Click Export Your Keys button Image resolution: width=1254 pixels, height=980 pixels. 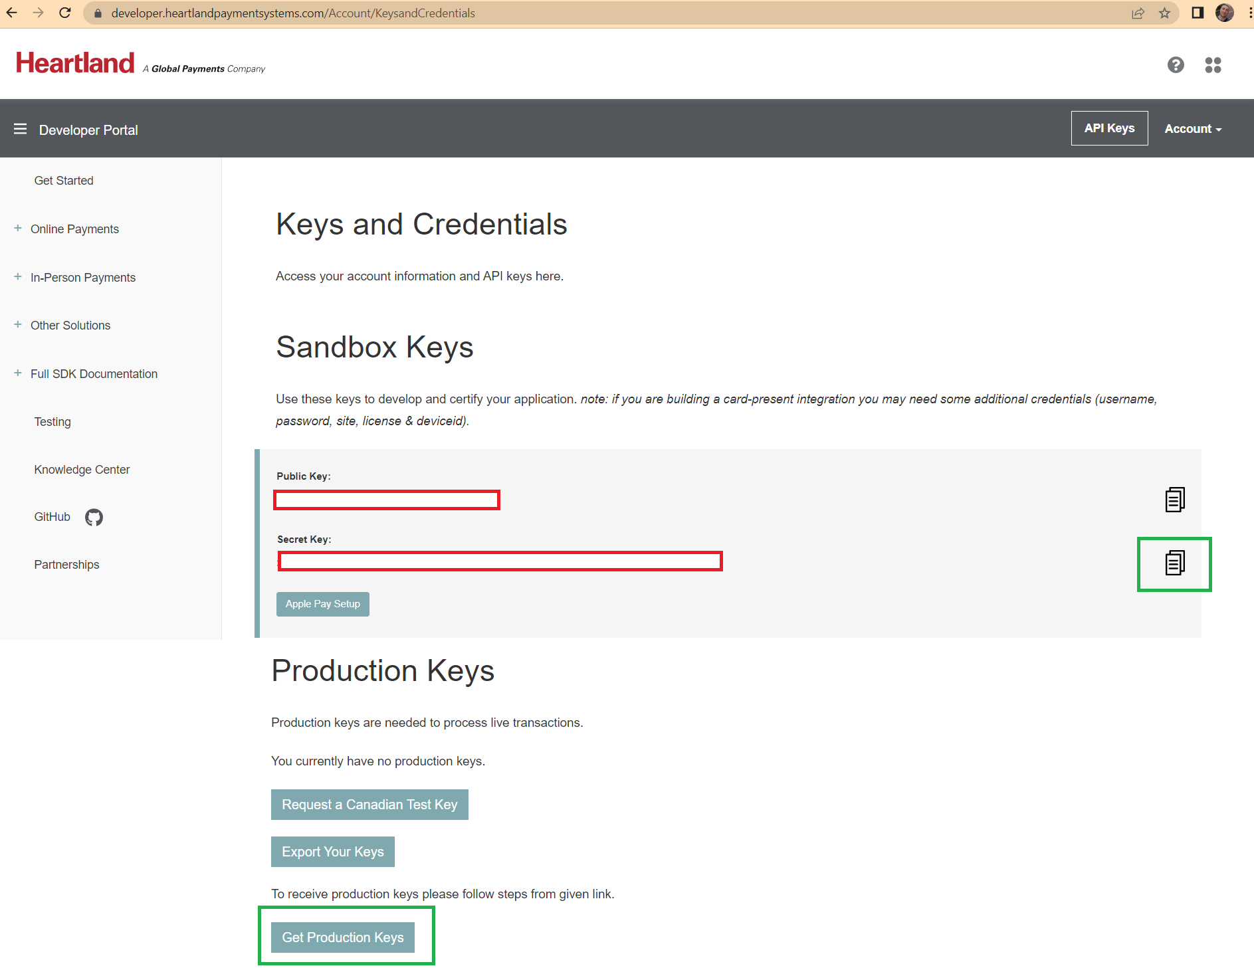[332, 852]
